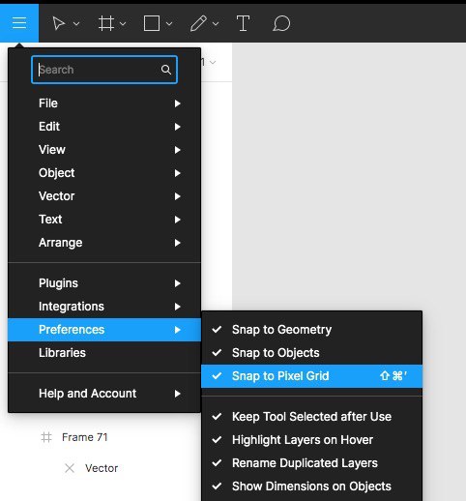466x501 pixels.
Task: Open the Object submenu
Action: tap(104, 173)
